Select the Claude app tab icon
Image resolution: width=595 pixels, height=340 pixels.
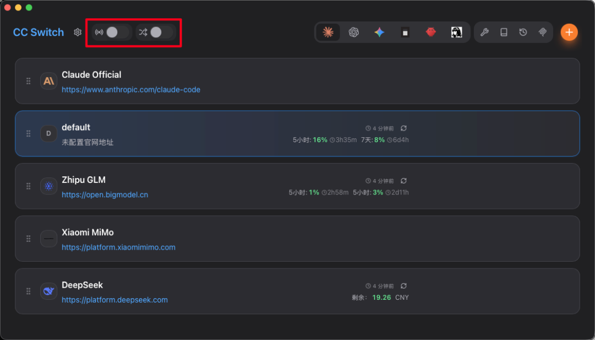click(x=328, y=33)
